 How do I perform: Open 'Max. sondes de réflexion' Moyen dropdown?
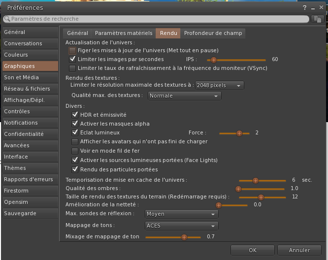coord(181,214)
